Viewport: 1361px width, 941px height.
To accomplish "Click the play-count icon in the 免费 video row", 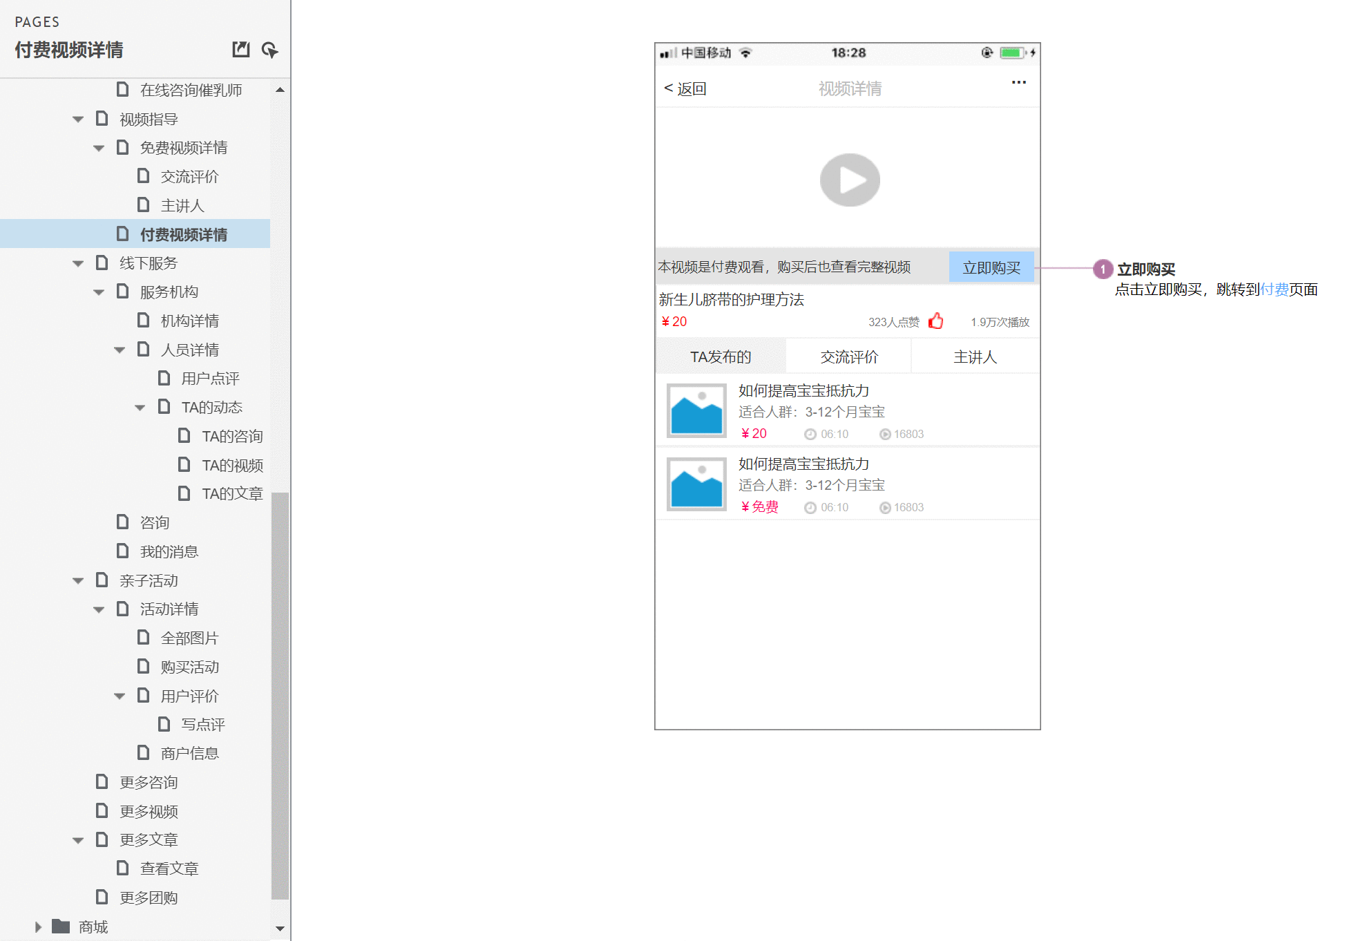I will 885,507.
